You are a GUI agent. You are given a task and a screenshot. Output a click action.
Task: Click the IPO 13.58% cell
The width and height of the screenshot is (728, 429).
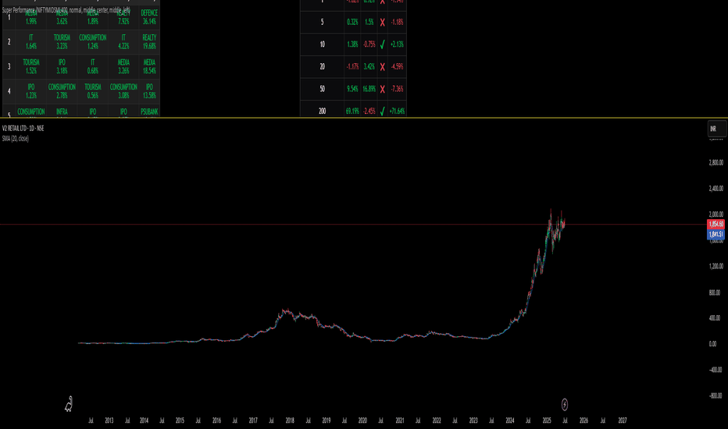coord(149,91)
